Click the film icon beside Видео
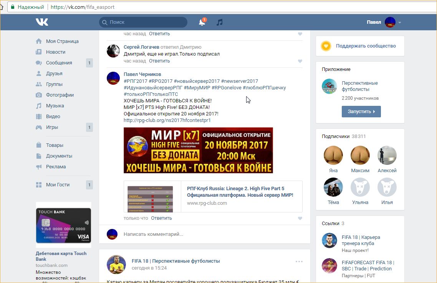437x283 pixels. pyautogui.click(x=39, y=116)
